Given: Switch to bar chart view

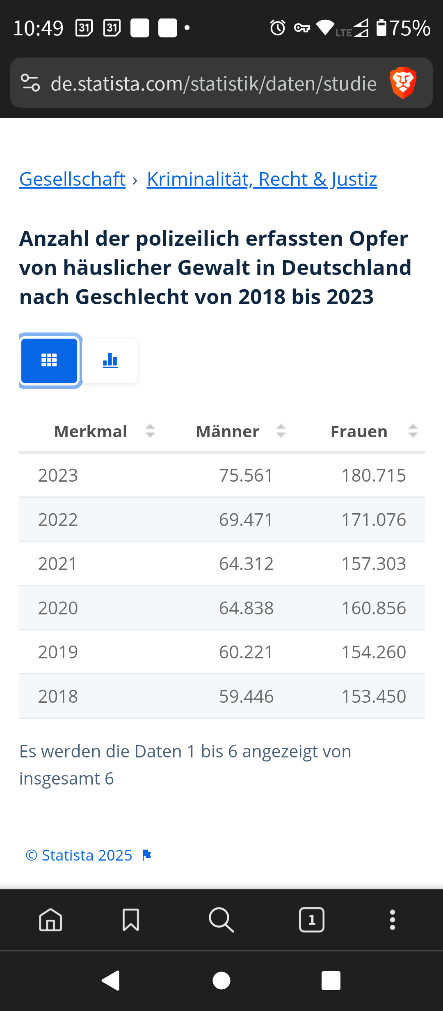Looking at the screenshot, I should (110, 361).
